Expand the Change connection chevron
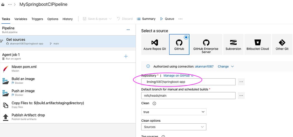 (232, 66)
